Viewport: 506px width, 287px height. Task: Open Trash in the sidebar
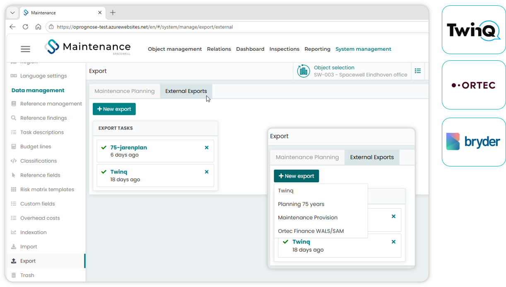coord(27,275)
